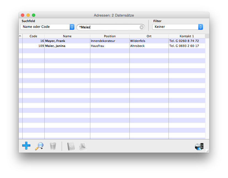Screen dimensions: 228x178
Task: Select the record for Mayer, Frank
Action: [x=67, y=41]
